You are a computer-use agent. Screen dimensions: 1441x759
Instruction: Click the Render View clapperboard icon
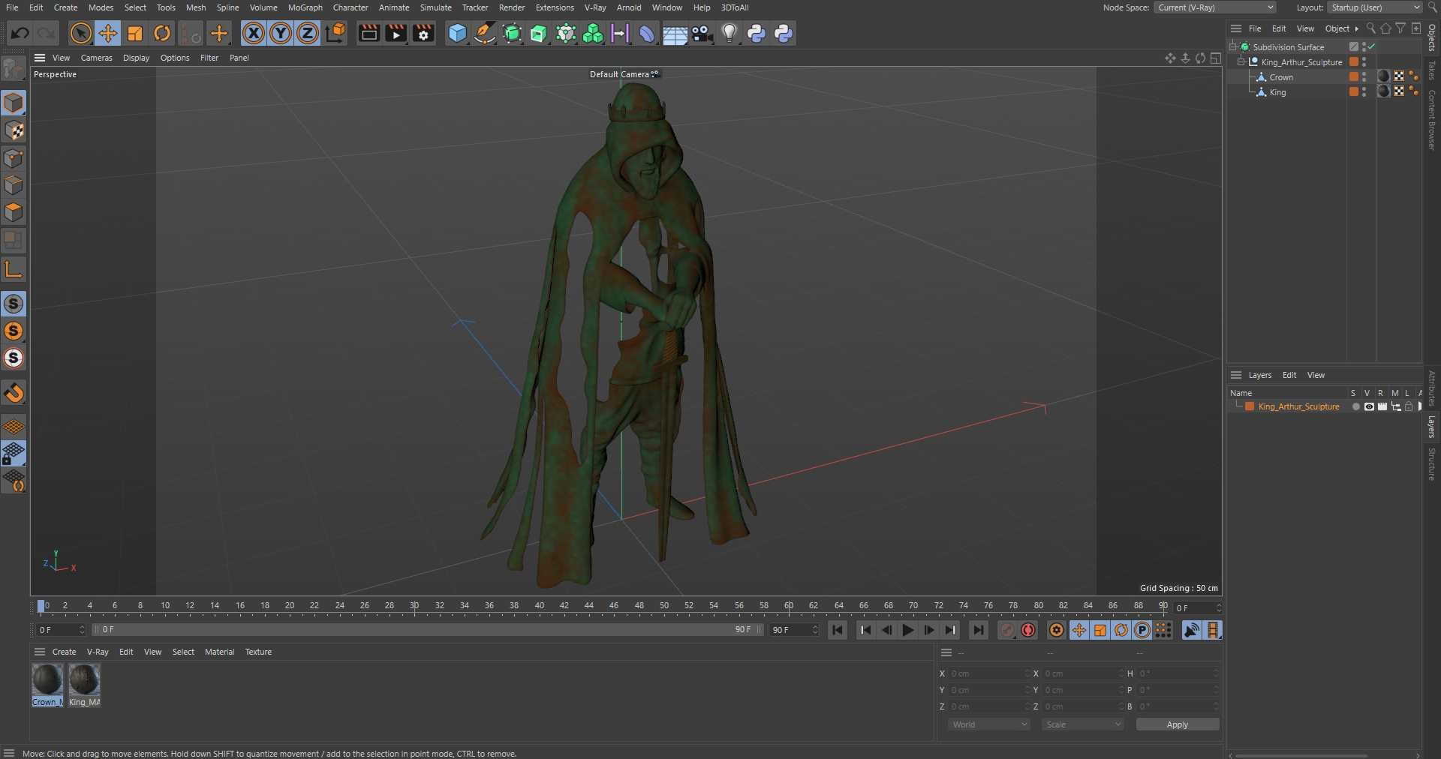tap(369, 33)
